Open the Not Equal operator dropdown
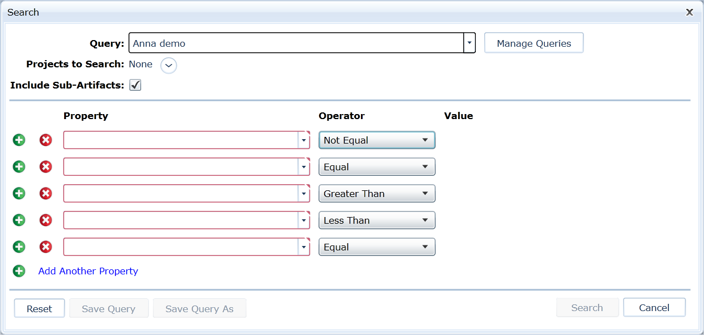 point(377,140)
